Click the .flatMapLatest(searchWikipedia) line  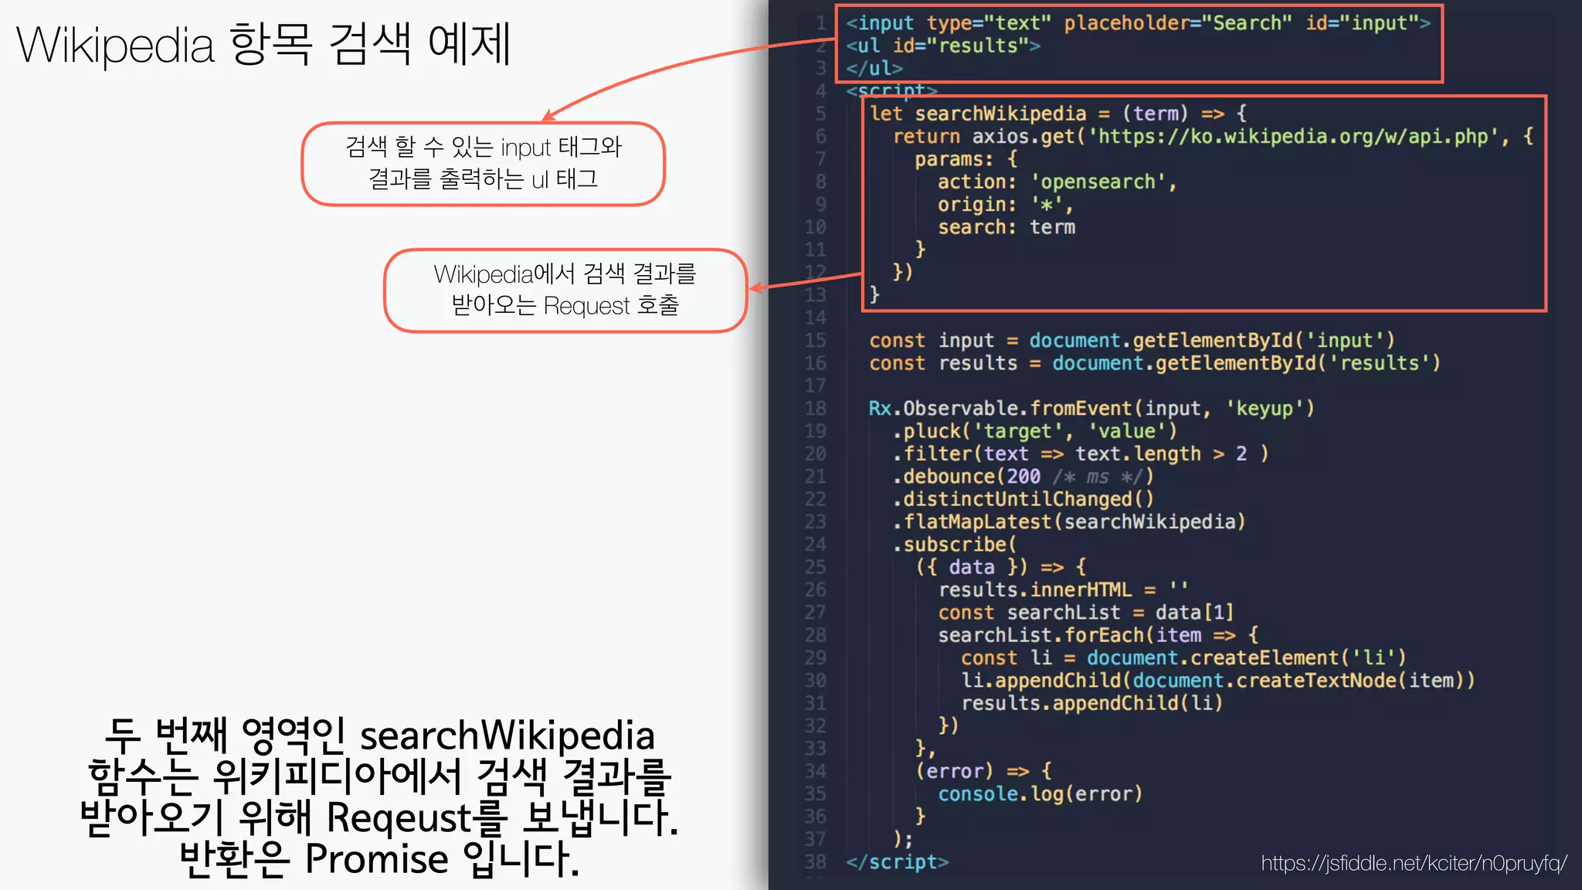pos(1069,522)
